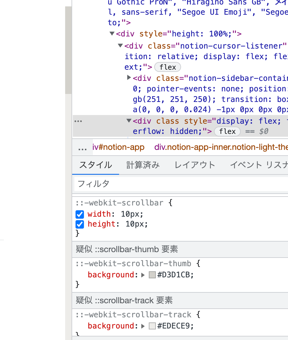Click the ::-webkit-scrollbar selector text
This screenshot has width=288, height=340.
(119, 203)
